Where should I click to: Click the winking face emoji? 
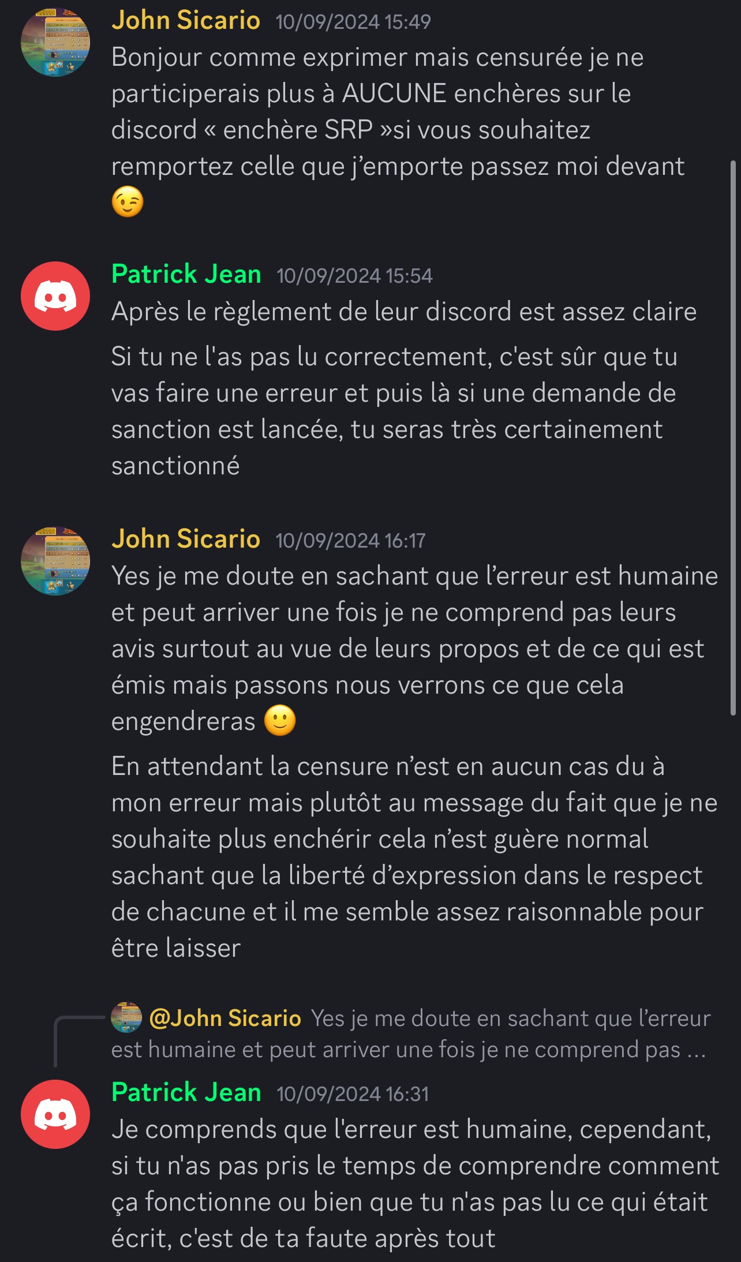(128, 202)
